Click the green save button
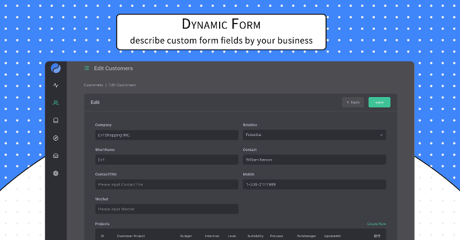 (x=379, y=102)
